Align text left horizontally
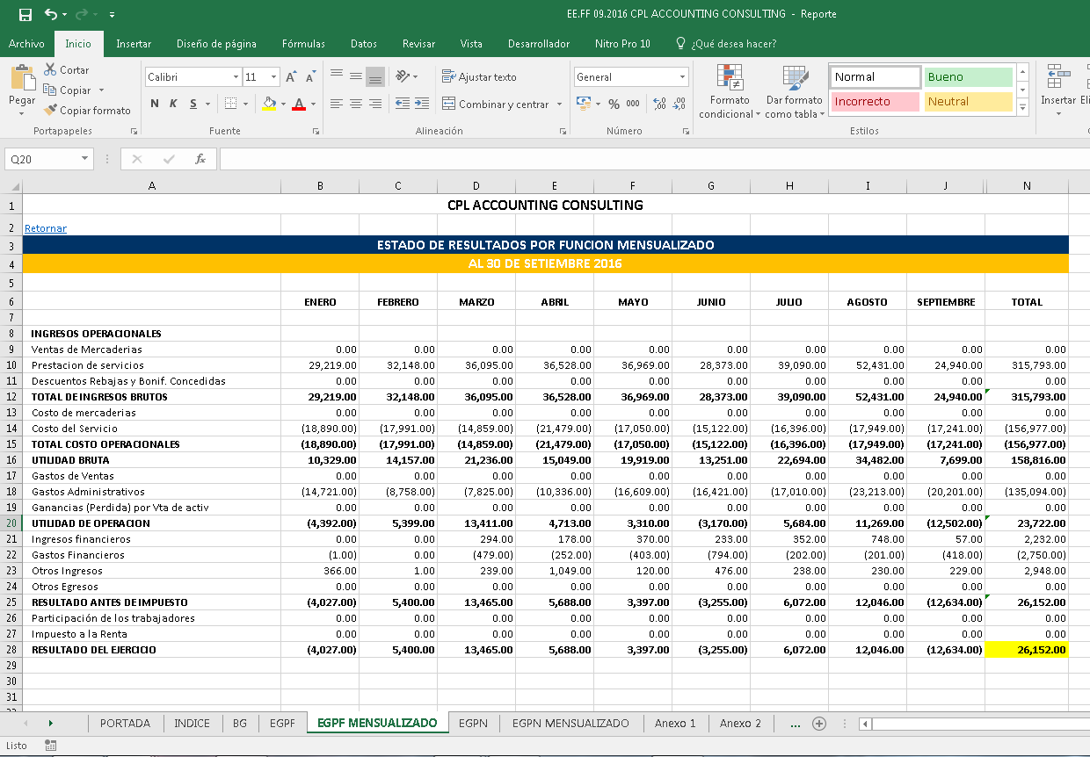 337,104
